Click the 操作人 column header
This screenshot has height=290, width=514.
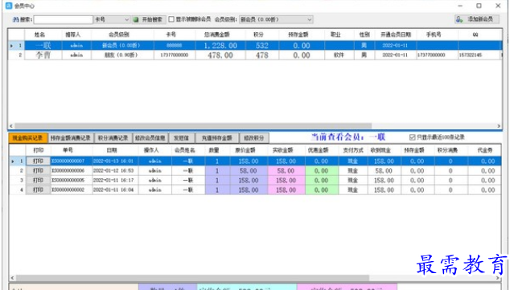pos(151,150)
